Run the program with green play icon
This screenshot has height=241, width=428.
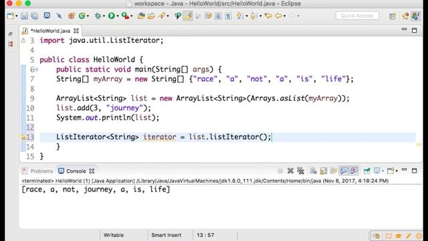click(x=112, y=16)
